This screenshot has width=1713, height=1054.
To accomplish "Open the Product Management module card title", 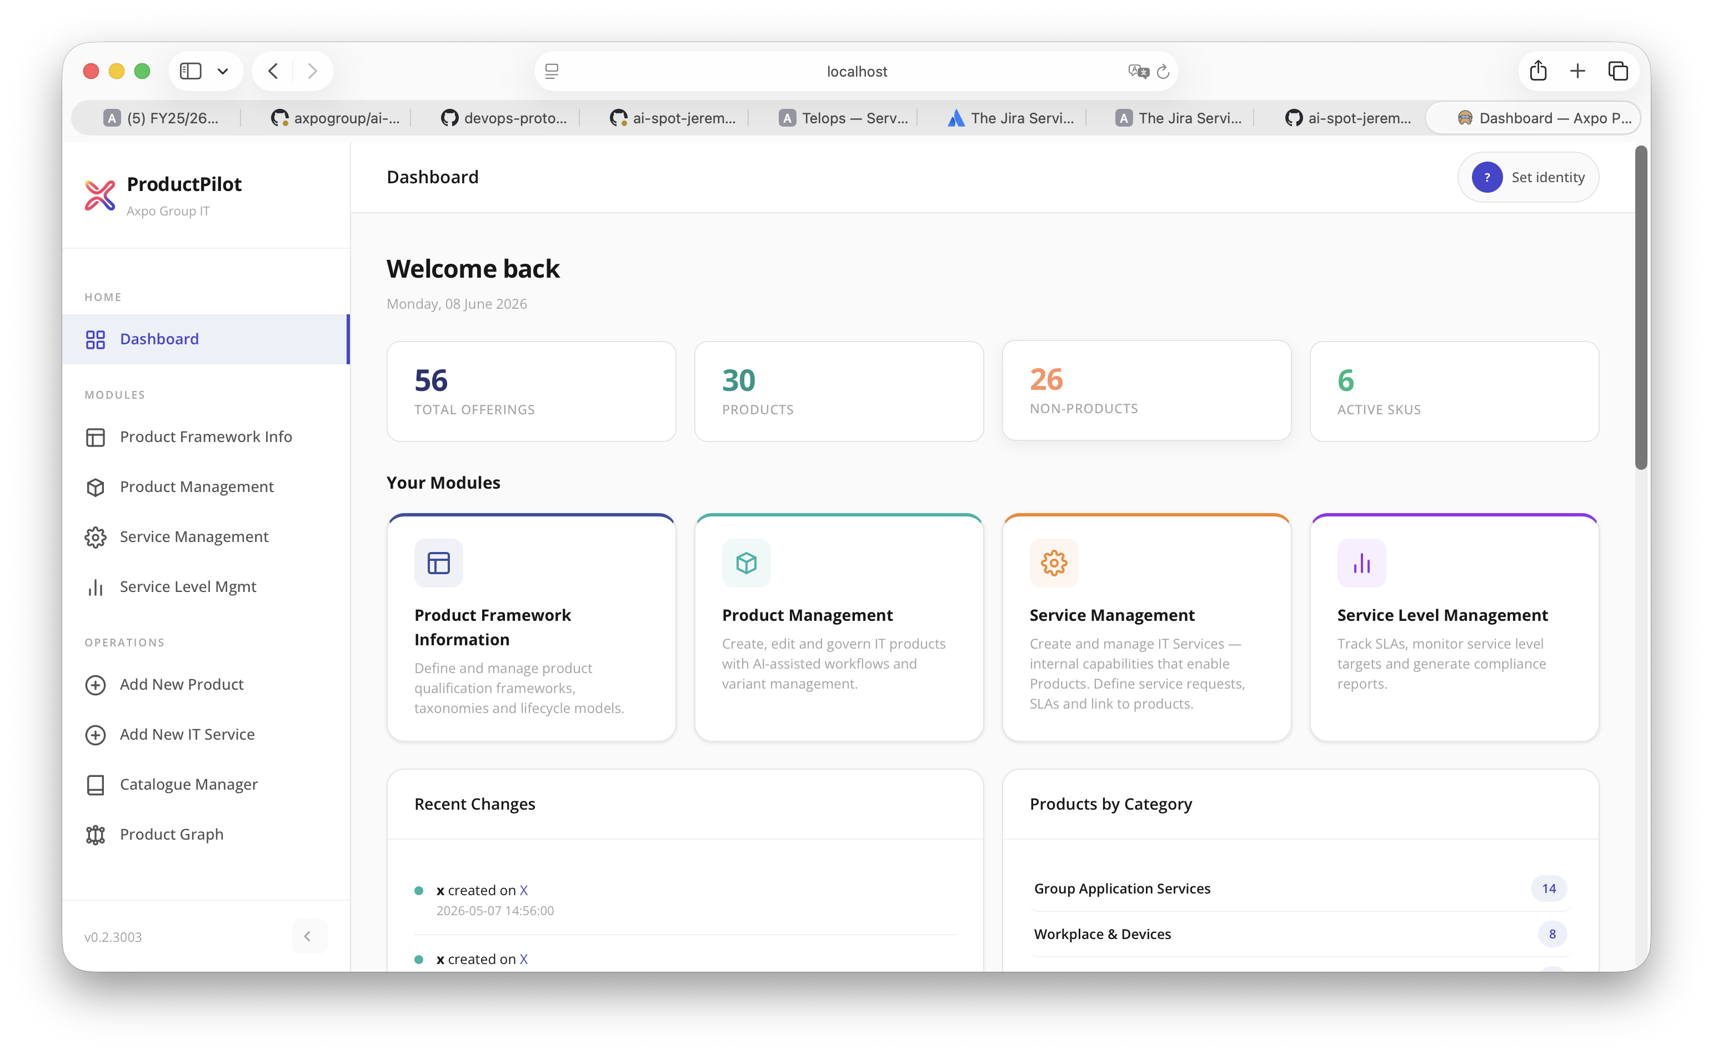I will pyautogui.click(x=807, y=615).
